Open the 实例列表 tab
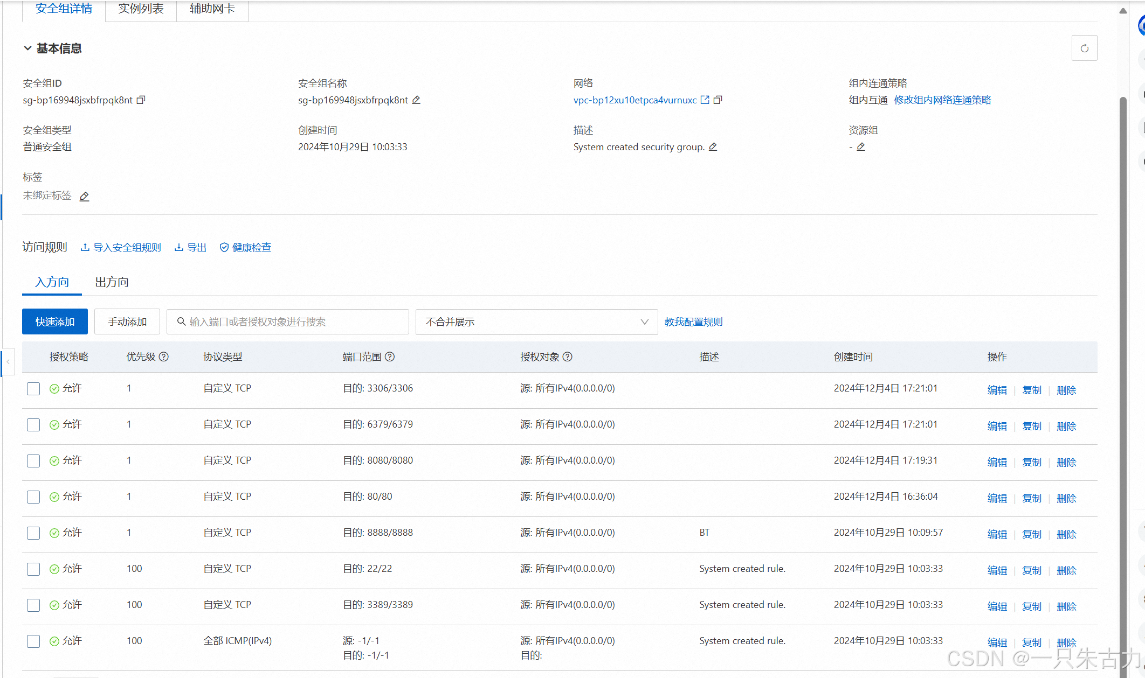 (141, 9)
